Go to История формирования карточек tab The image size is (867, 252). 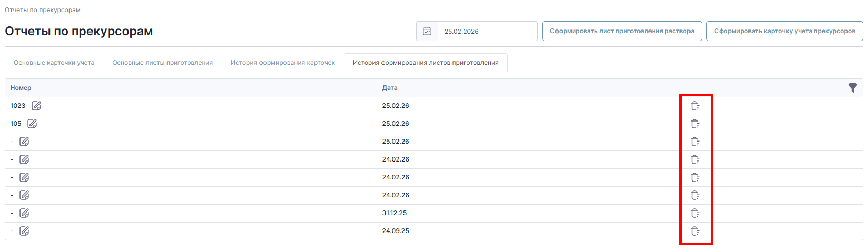point(283,63)
